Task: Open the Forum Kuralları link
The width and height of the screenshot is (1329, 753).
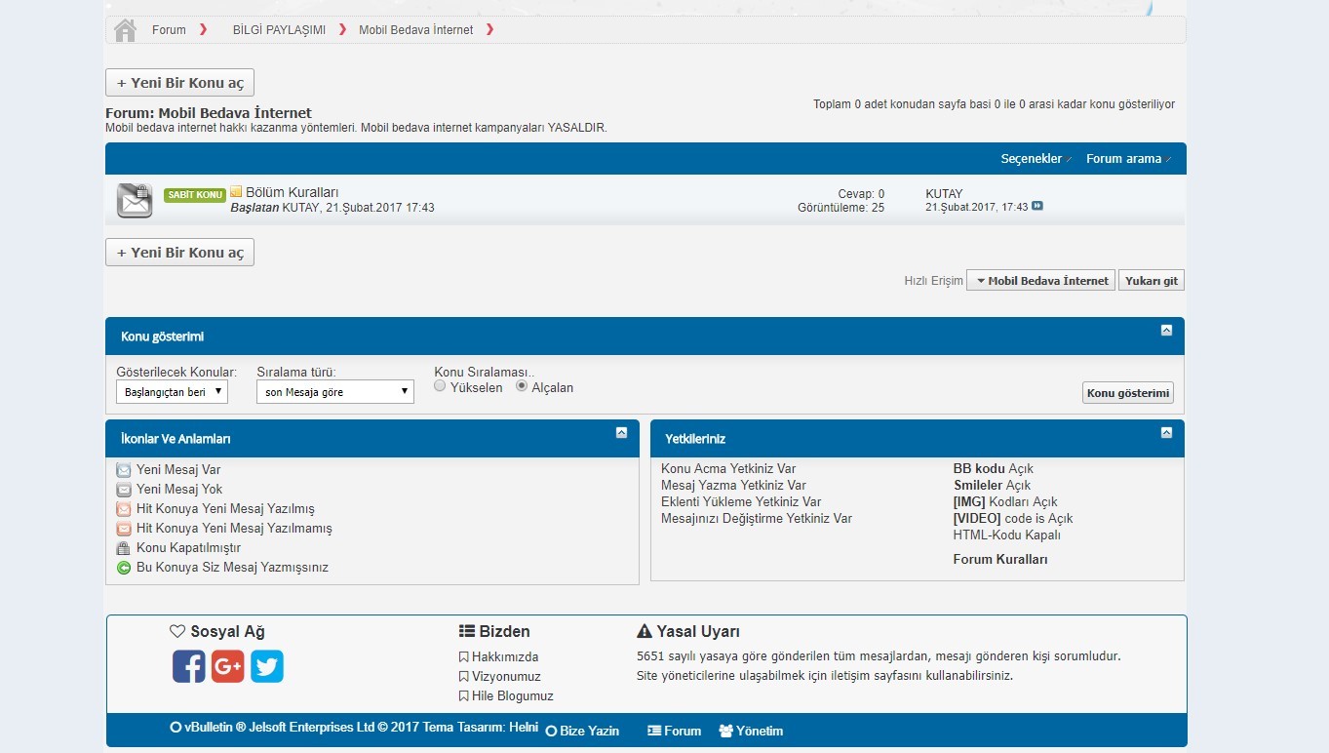Action: point(1000,560)
